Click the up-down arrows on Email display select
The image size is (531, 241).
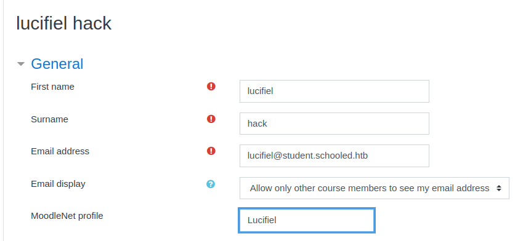(499, 188)
